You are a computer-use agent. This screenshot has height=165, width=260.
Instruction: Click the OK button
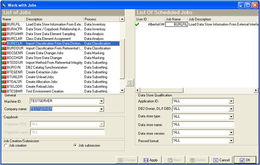(x=245, y=160)
